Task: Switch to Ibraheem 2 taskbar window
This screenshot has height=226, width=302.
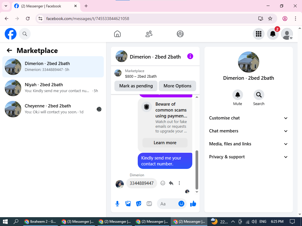Action: [40, 222]
